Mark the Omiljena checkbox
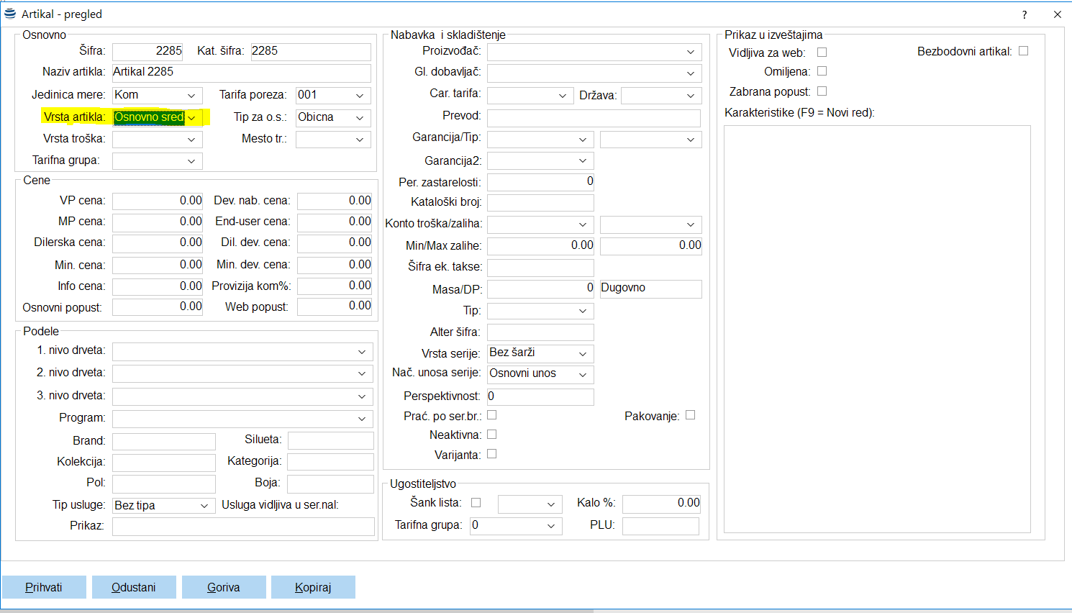Image resolution: width=1072 pixels, height=613 pixels. pos(822,71)
